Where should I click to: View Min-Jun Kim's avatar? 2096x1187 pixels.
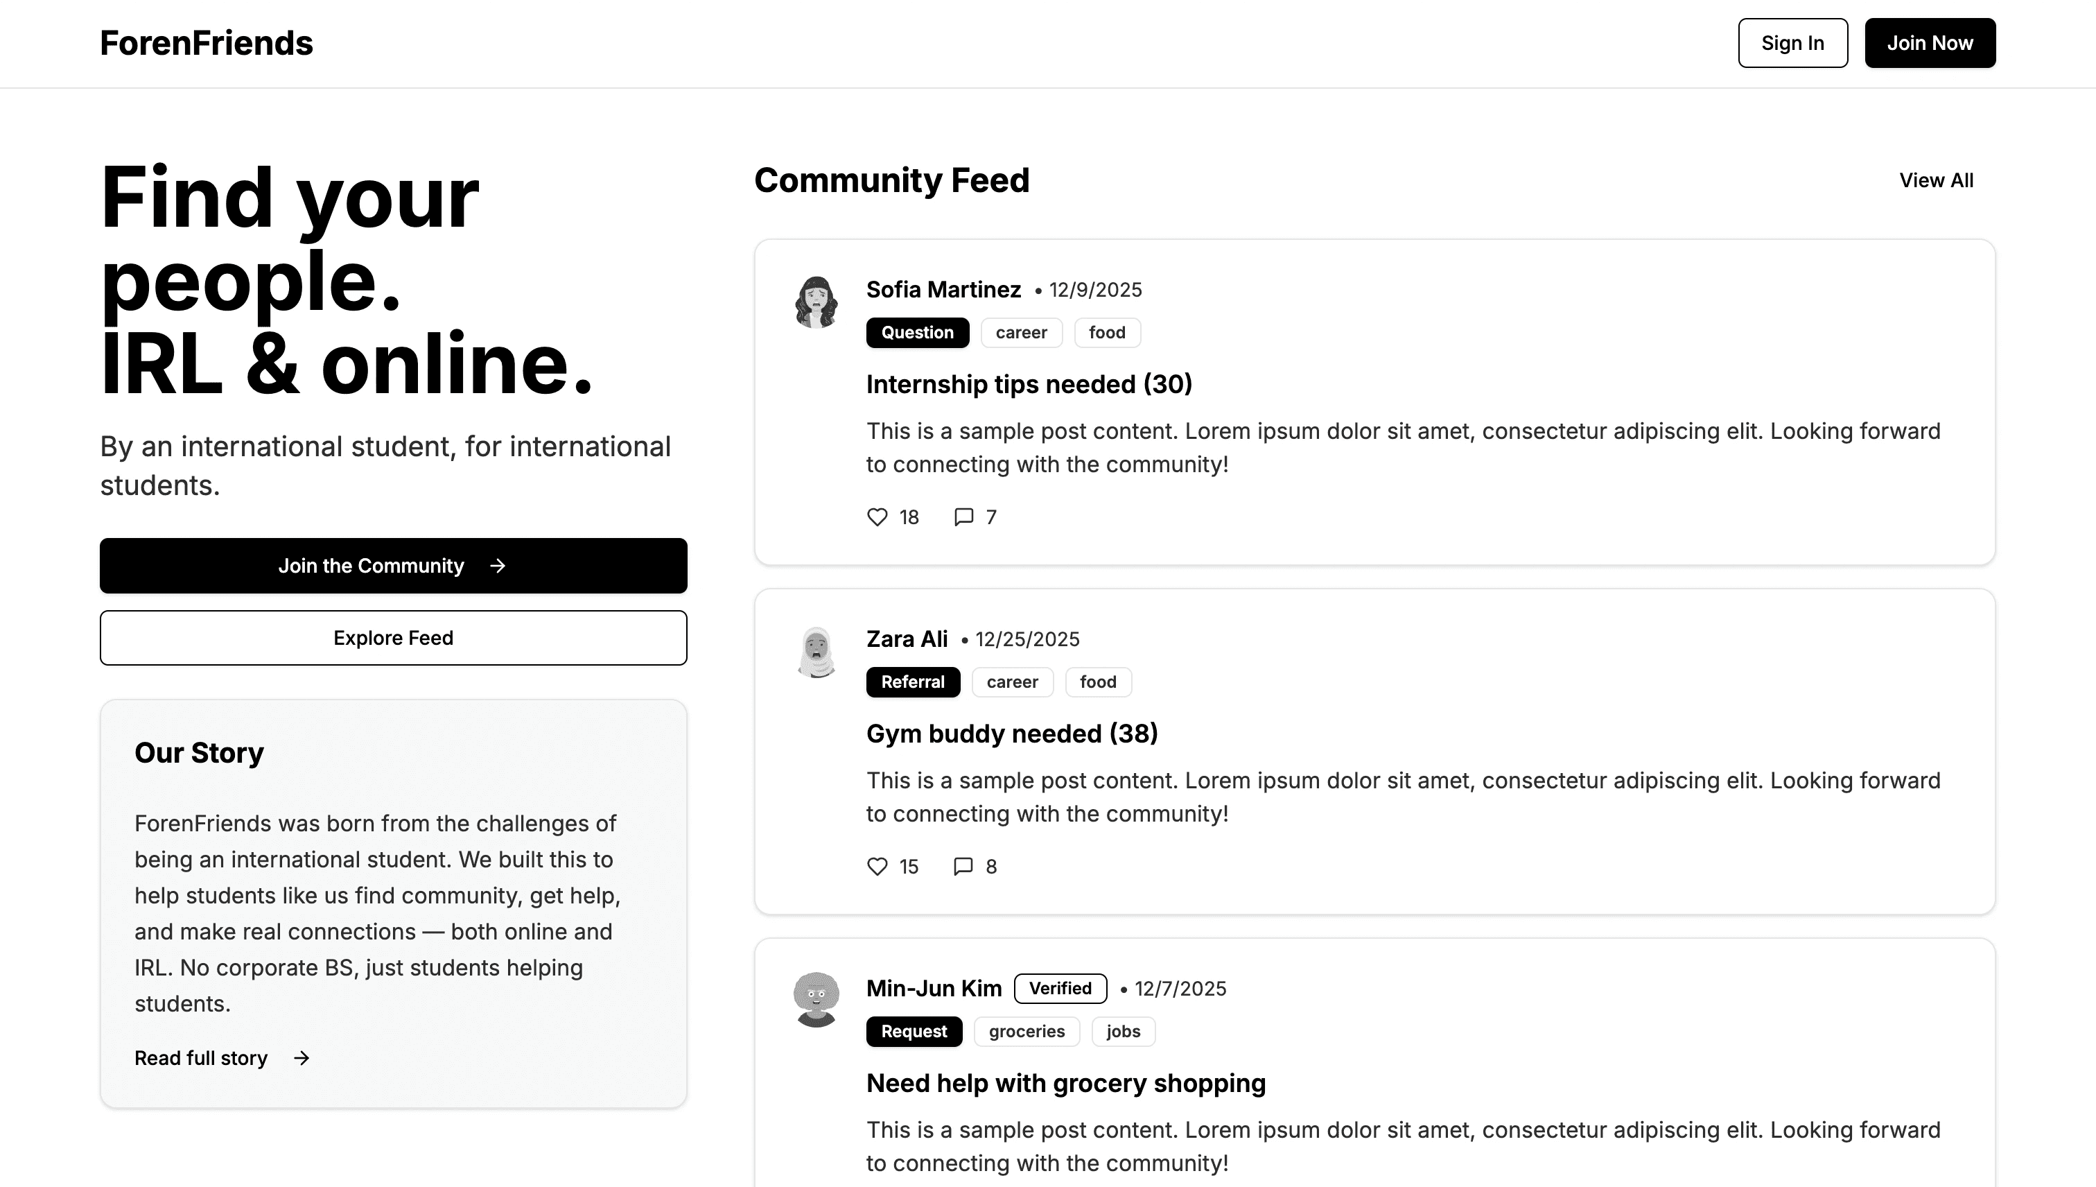816,1000
